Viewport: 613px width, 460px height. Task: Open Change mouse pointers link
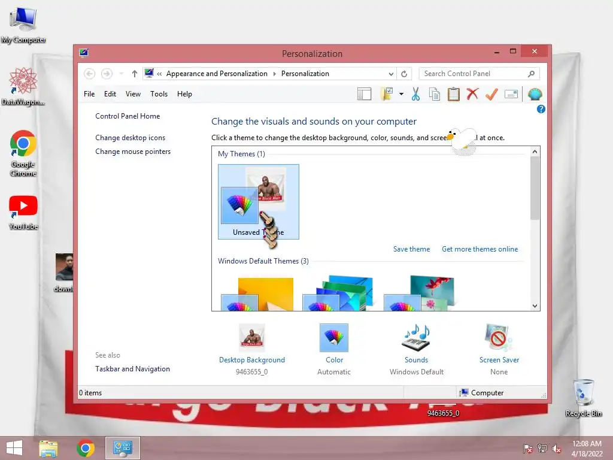pyautogui.click(x=133, y=152)
